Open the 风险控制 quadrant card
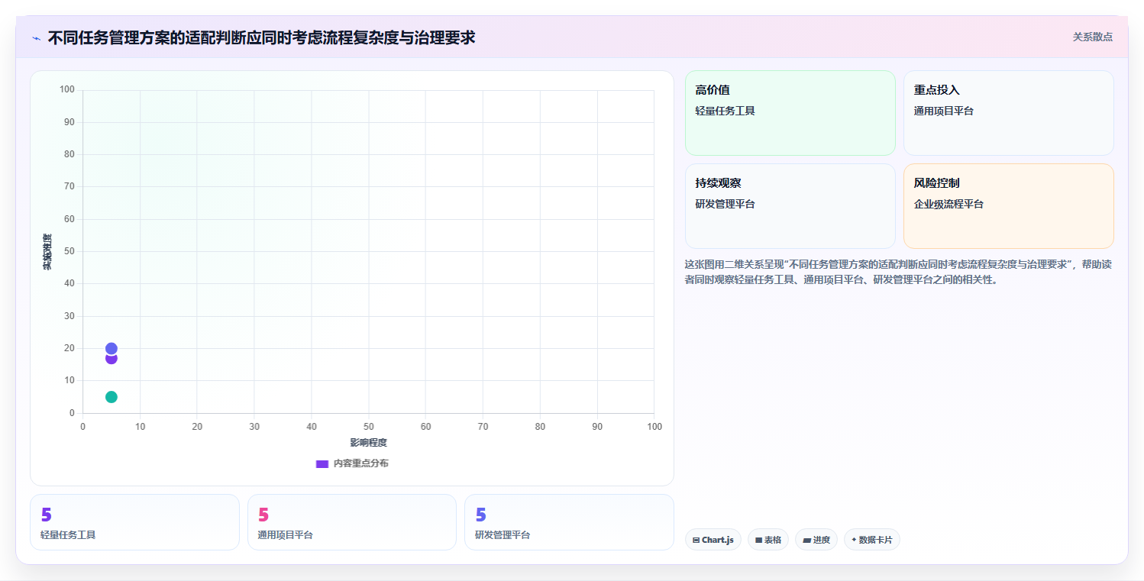The height and width of the screenshot is (581, 1144). pyautogui.click(x=1009, y=206)
